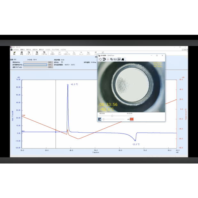Screen dimensions: 198x198
Task: Click the loop return arrow icon
Action: click(x=104, y=59)
